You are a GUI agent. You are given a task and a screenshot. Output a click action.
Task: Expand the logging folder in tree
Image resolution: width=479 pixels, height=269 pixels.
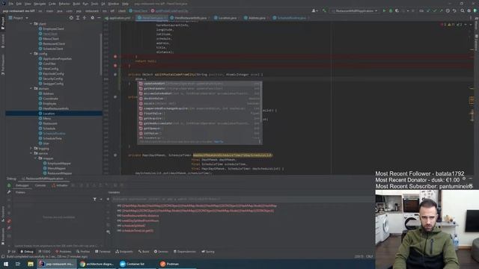click(31, 148)
